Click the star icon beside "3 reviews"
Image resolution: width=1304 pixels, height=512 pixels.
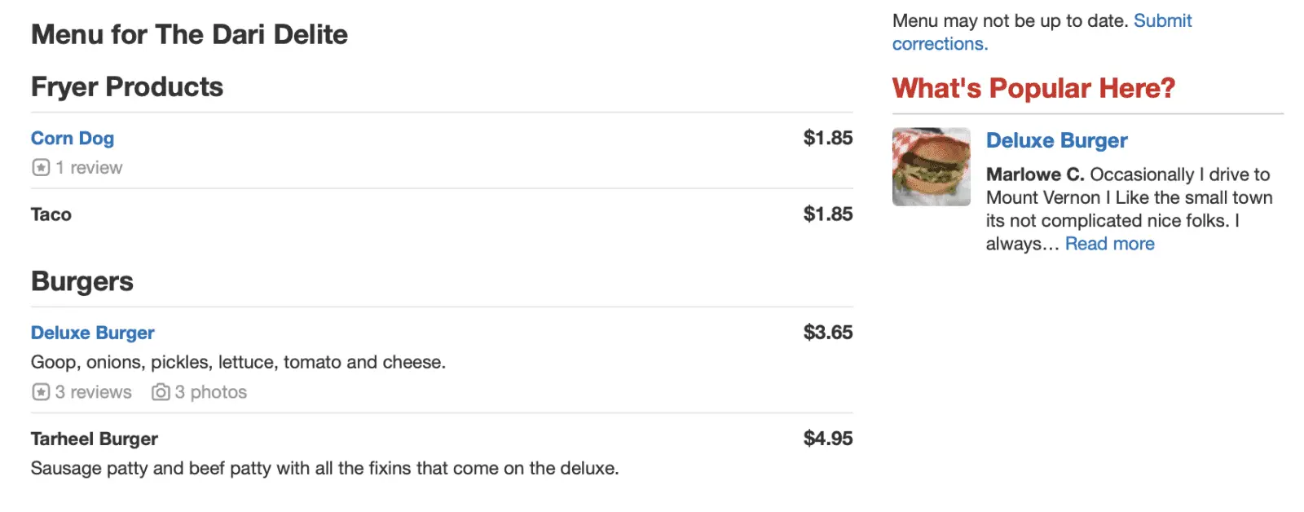pyautogui.click(x=41, y=392)
